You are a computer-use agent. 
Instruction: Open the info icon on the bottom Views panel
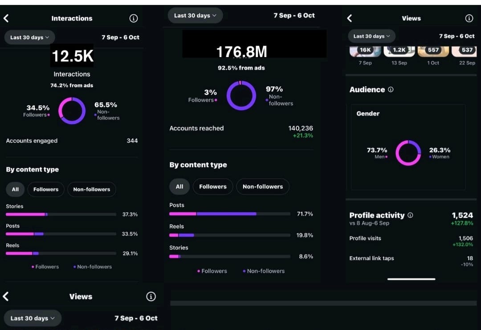(x=151, y=296)
